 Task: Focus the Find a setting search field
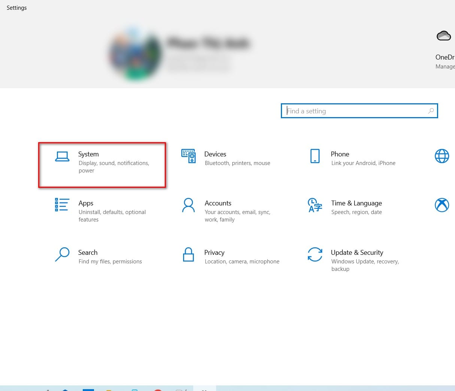pyautogui.click(x=359, y=111)
